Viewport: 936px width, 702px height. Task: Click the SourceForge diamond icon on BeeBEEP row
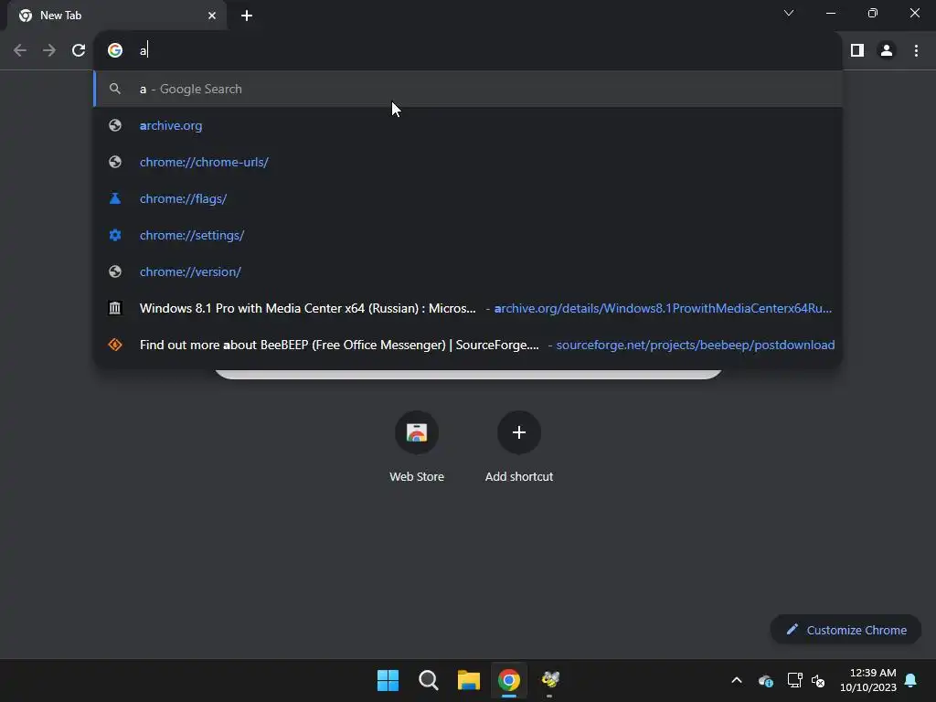(115, 345)
